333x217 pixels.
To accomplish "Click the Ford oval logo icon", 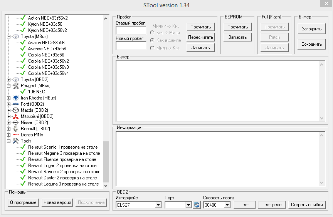I will tap(16, 104).
